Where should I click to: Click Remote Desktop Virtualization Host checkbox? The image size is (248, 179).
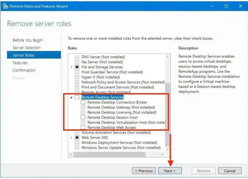point(83,123)
